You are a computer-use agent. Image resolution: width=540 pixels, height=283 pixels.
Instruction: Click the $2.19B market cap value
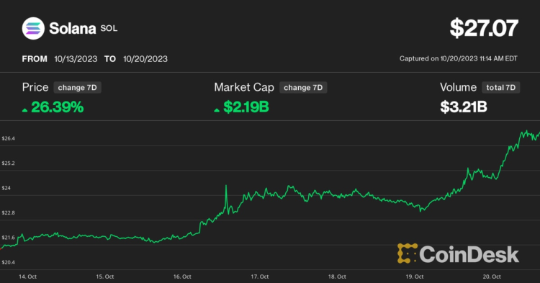[x=246, y=107]
